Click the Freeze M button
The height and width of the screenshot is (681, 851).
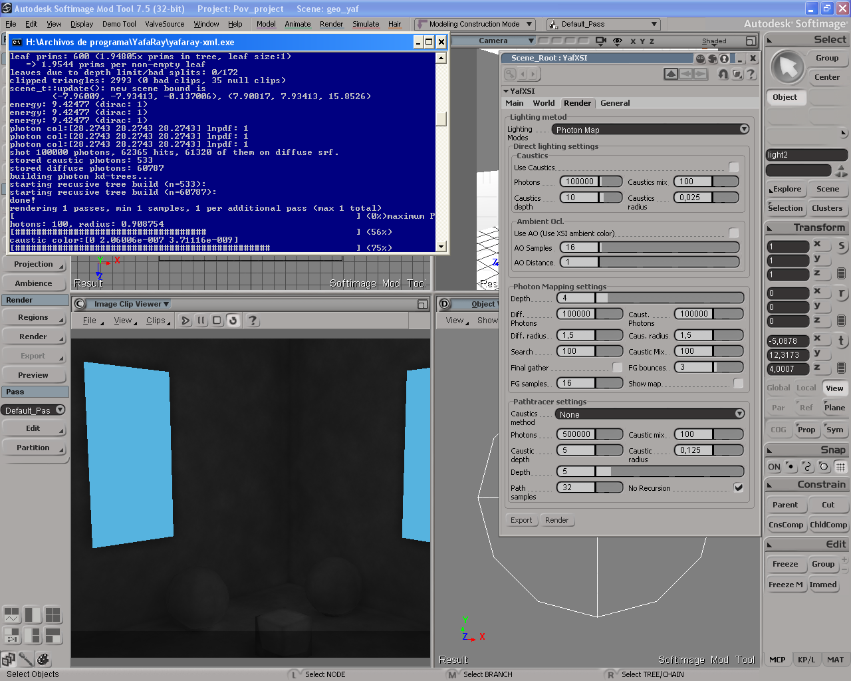coord(786,585)
